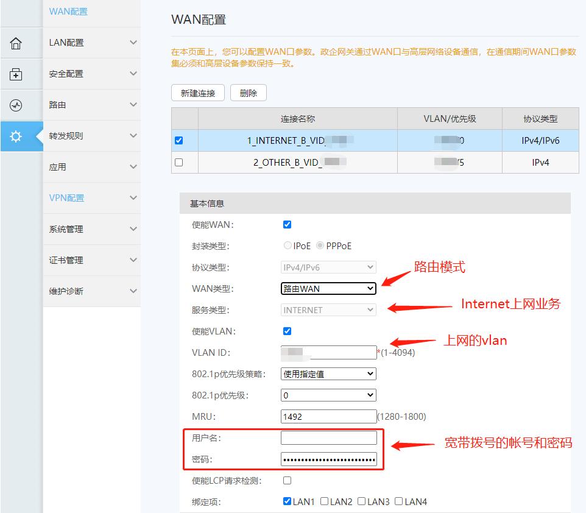Select the checkbox for the 2_OTHER connection row

(x=179, y=162)
